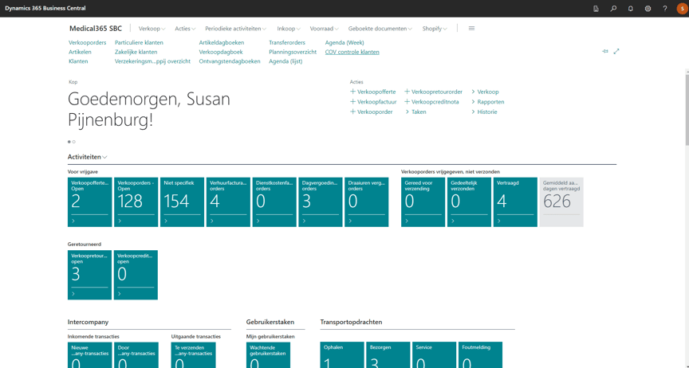Open the hamburger more menu icon

(x=471, y=29)
